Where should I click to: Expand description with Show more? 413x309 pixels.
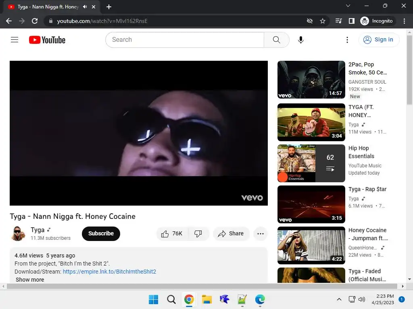pyautogui.click(x=30, y=280)
